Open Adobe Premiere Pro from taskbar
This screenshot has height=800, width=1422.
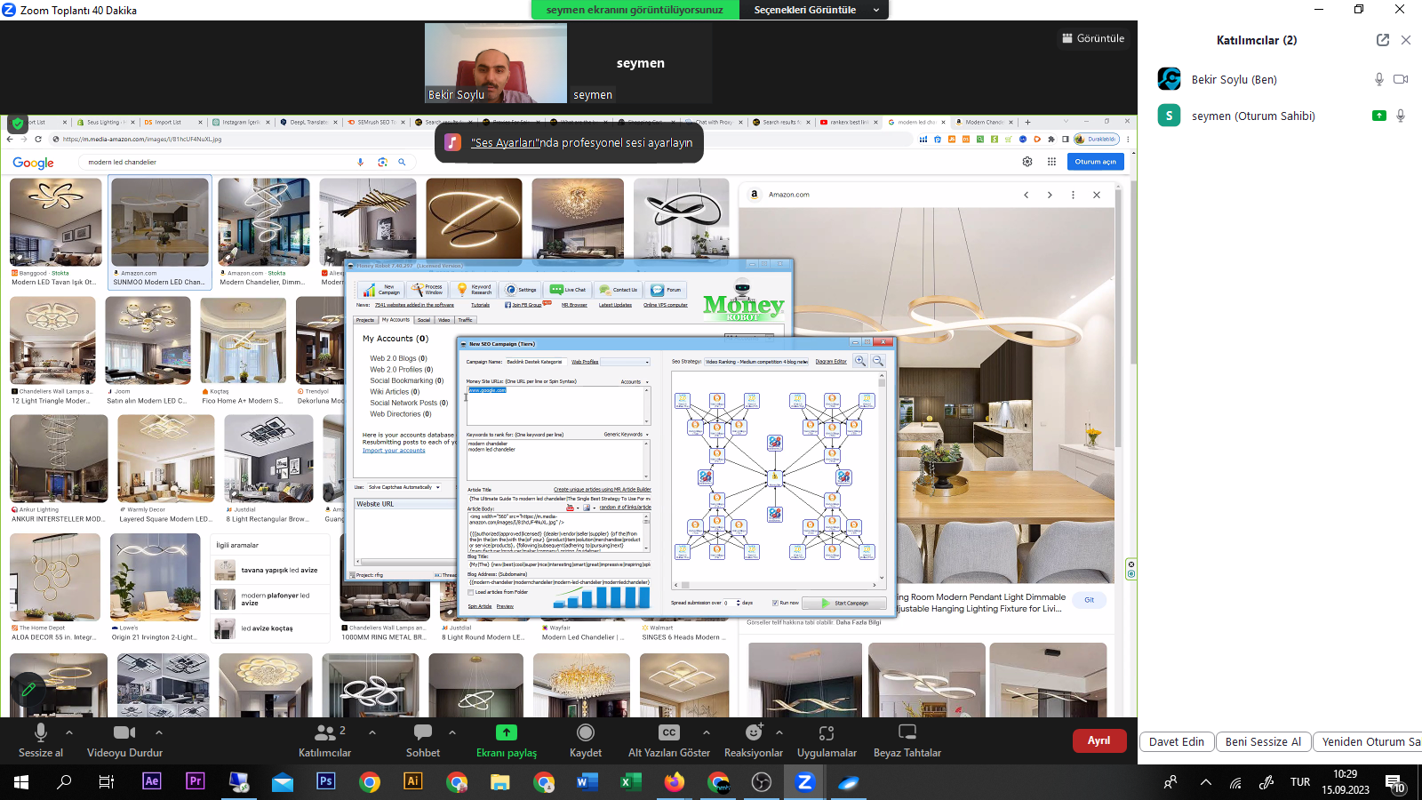tap(195, 781)
